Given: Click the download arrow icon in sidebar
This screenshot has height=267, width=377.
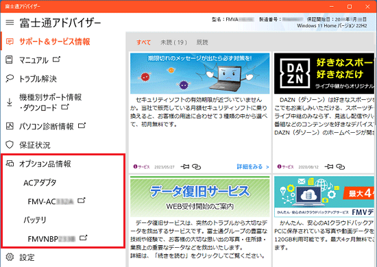Looking at the screenshot, I should 10,102.
